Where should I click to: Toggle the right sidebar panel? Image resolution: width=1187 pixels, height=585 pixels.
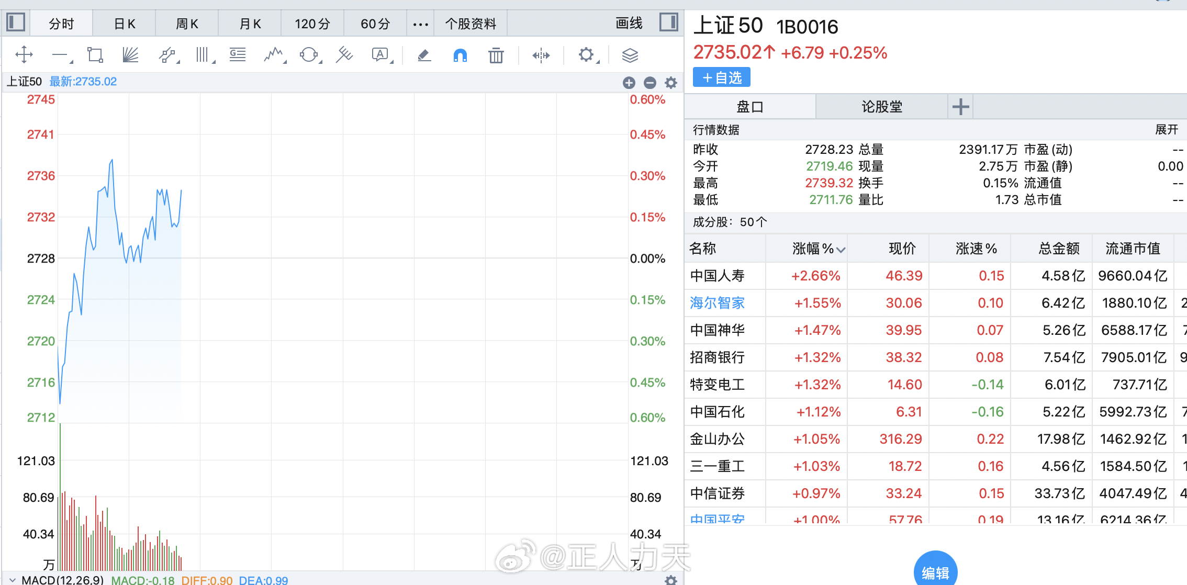[668, 22]
